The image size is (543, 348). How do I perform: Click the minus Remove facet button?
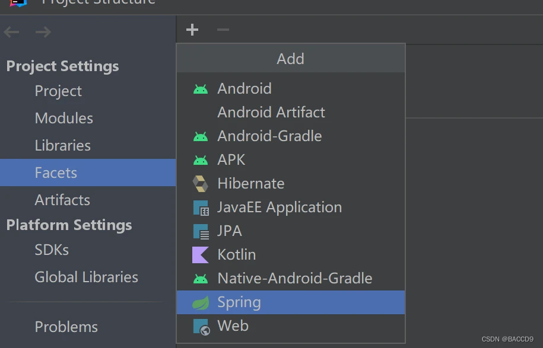[x=223, y=30]
